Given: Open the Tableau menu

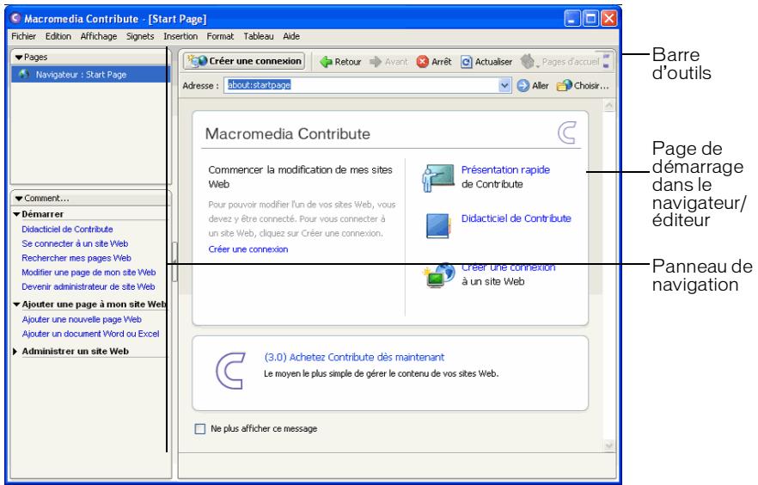Looking at the screenshot, I should coord(258,36).
